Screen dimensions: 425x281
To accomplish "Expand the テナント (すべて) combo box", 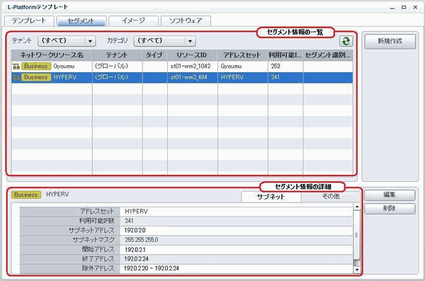I will [67, 41].
